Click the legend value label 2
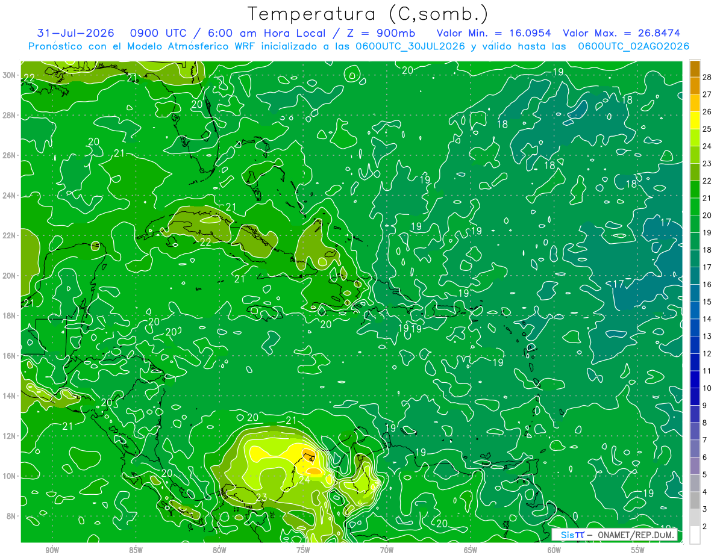 (x=706, y=527)
